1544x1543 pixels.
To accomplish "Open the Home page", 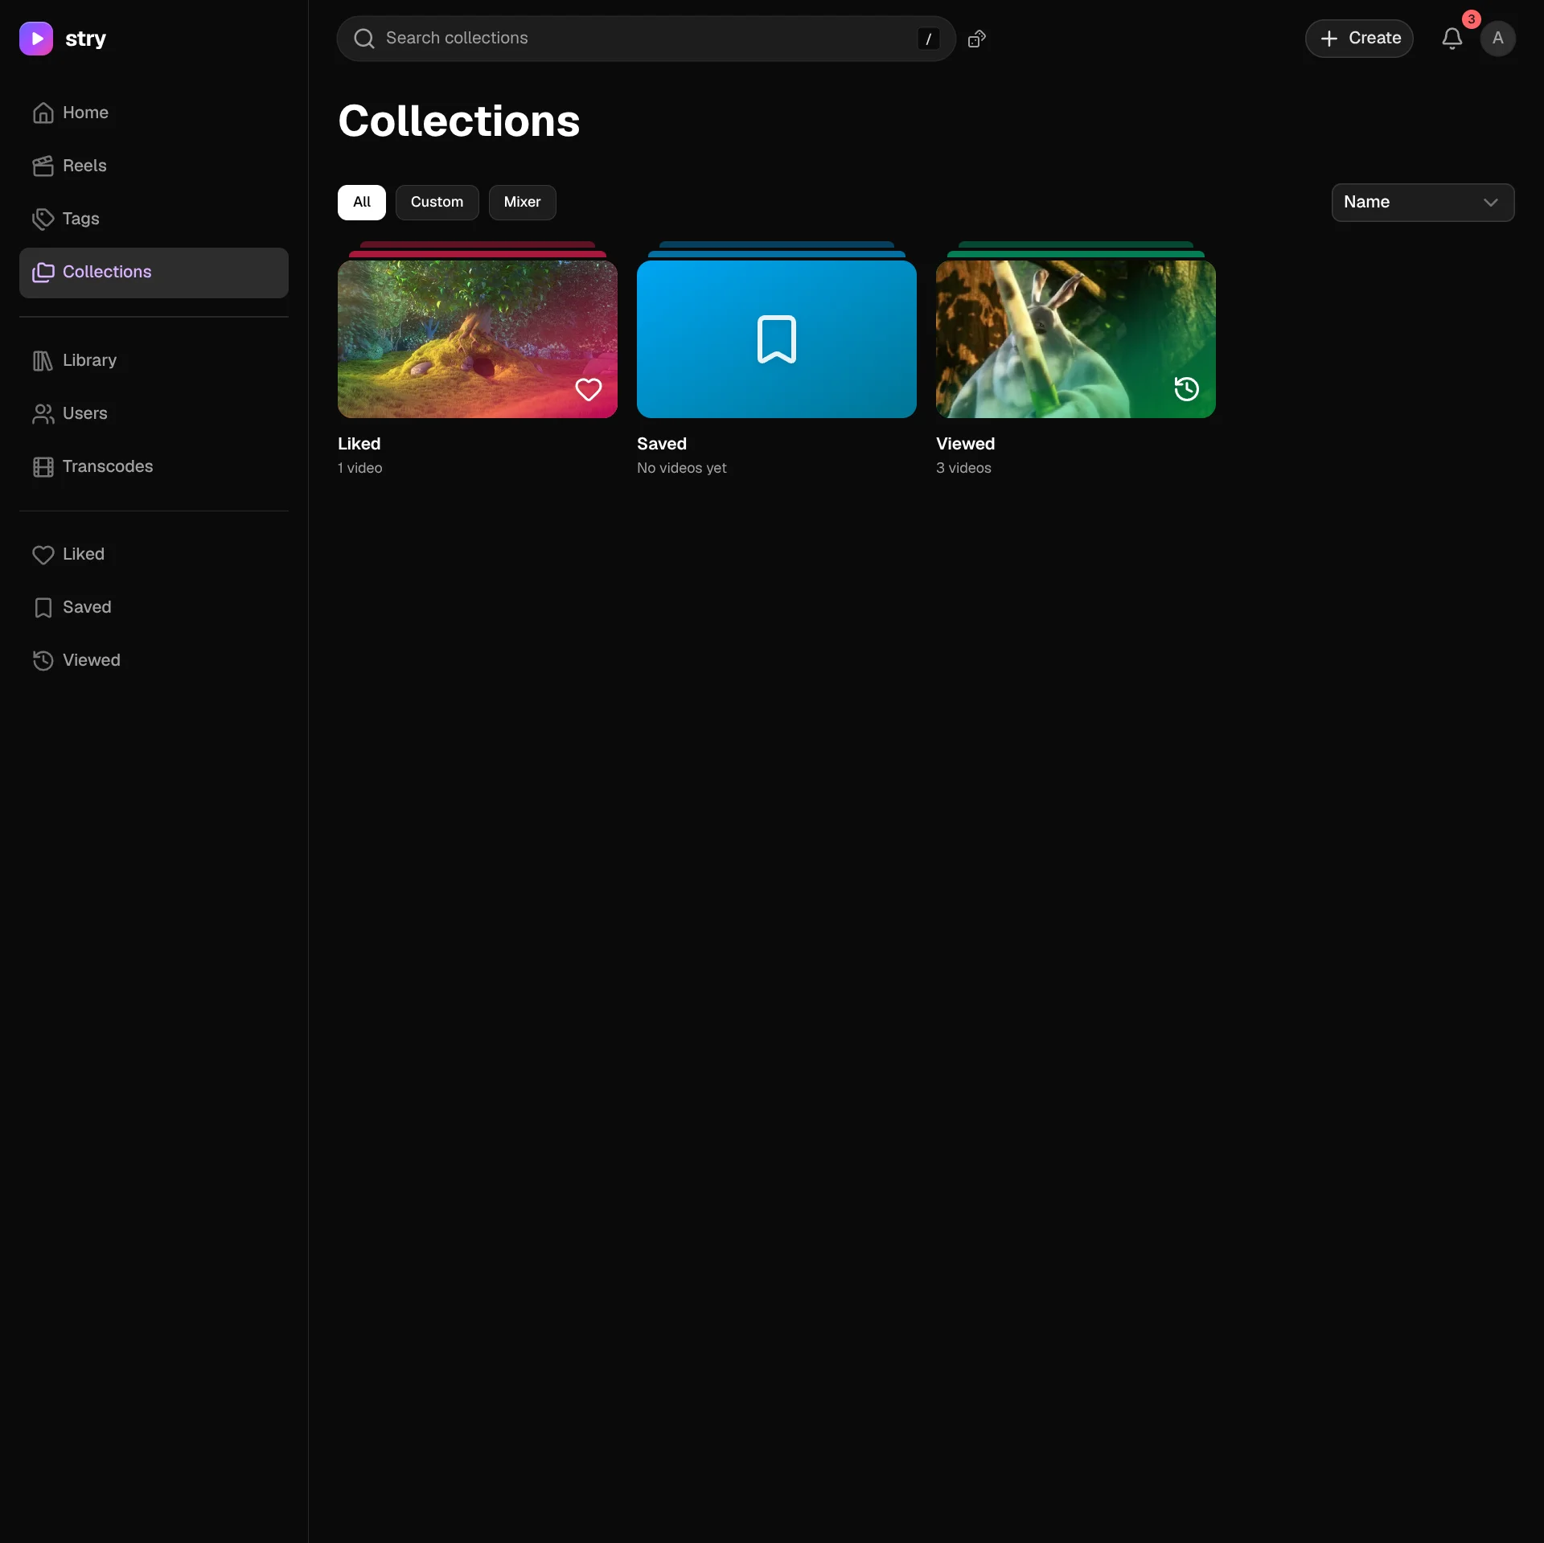I will [154, 113].
